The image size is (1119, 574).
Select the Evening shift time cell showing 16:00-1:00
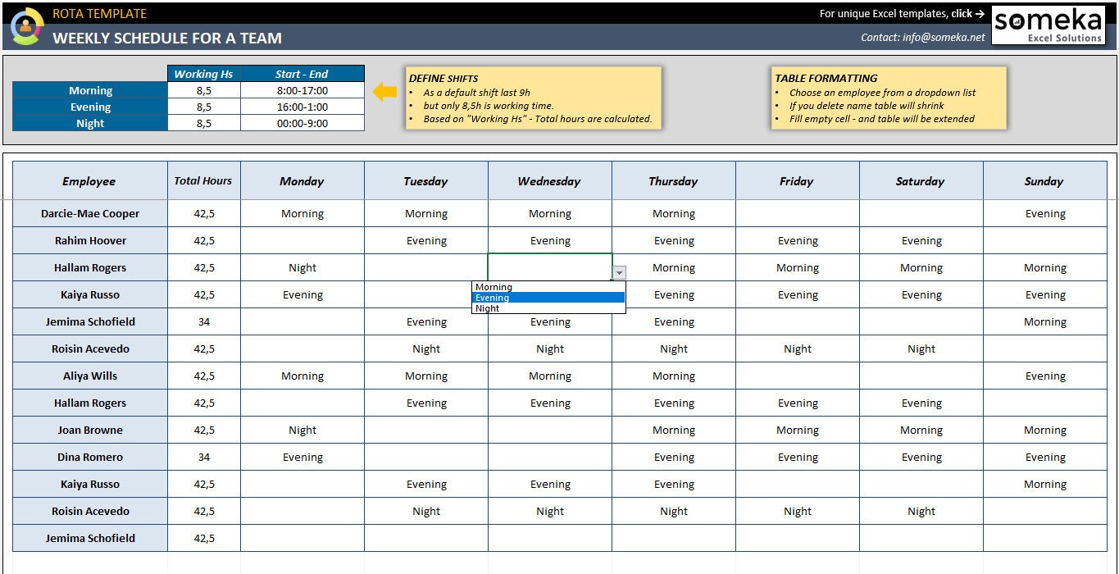(302, 107)
